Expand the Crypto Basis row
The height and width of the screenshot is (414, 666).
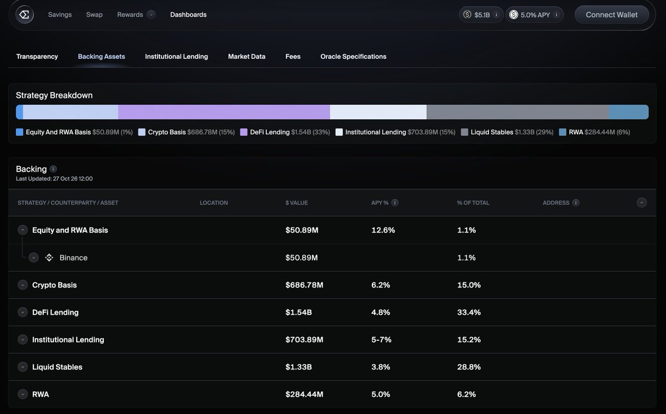tap(23, 285)
